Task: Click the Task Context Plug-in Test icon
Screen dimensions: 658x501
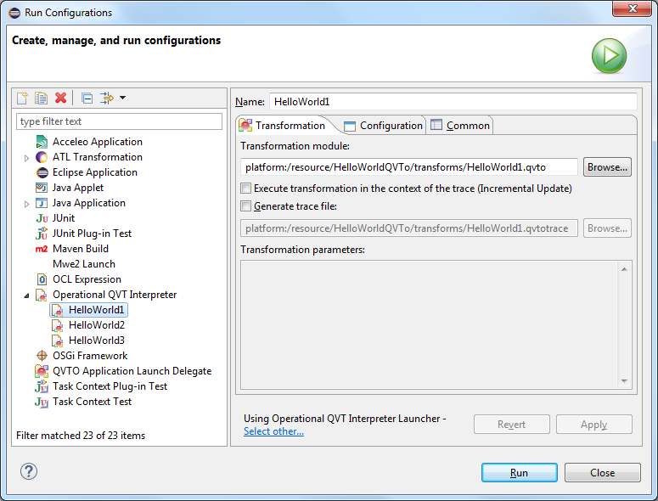Action: (x=42, y=386)
